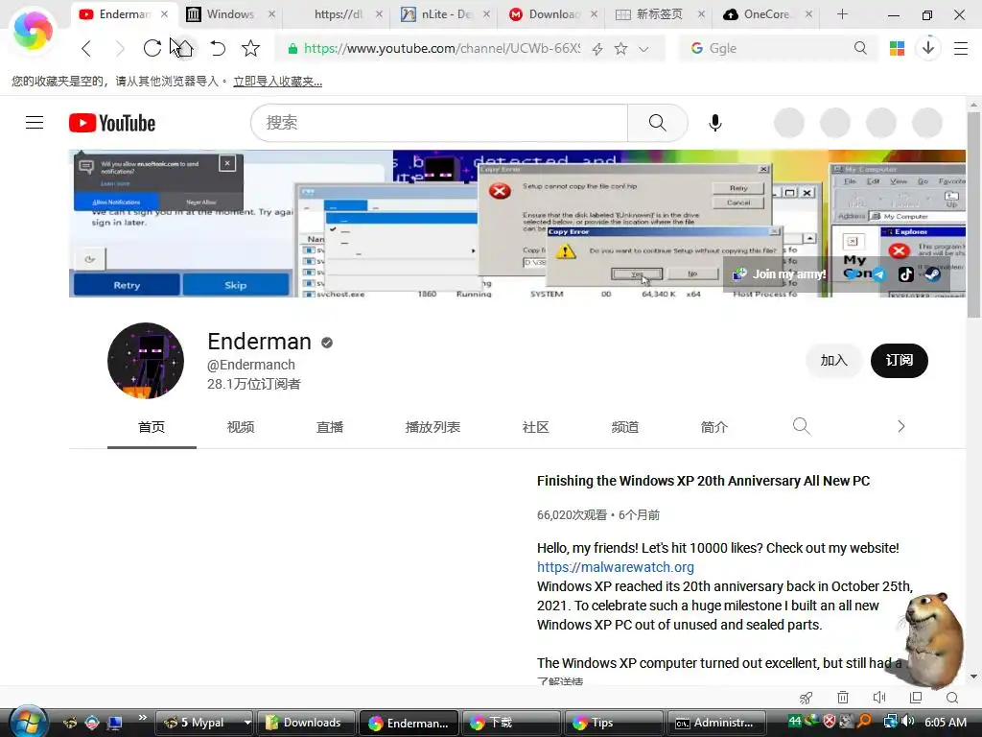Open favorites star in the toolbar
The height and width of the screenshot is (737, 982).
[250, 48]
